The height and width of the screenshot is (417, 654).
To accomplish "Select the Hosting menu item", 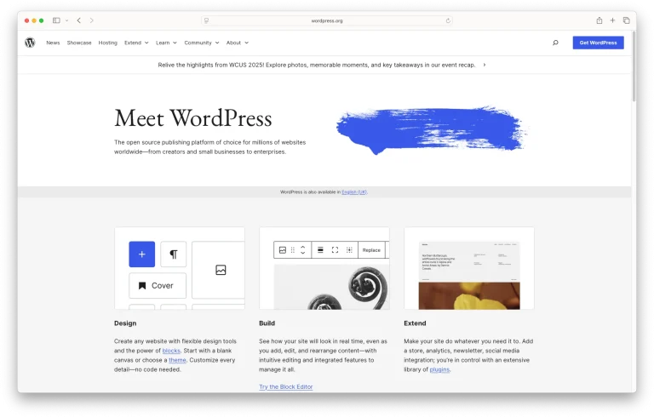I will click(x=107, y=43).
